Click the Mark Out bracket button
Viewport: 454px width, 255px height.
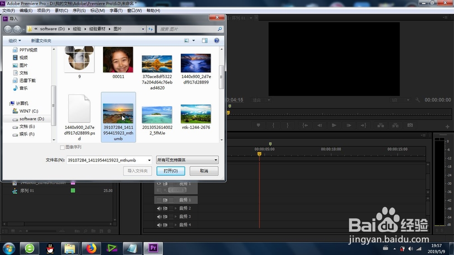pyautogui.click(x=287, y=125)
